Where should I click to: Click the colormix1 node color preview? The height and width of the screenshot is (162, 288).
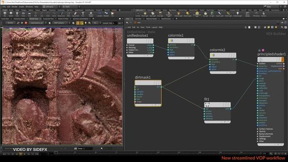coord(171,40)
